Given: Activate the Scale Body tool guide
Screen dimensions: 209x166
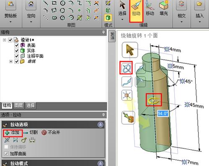Looking at the screenshot, I should 127,96.
